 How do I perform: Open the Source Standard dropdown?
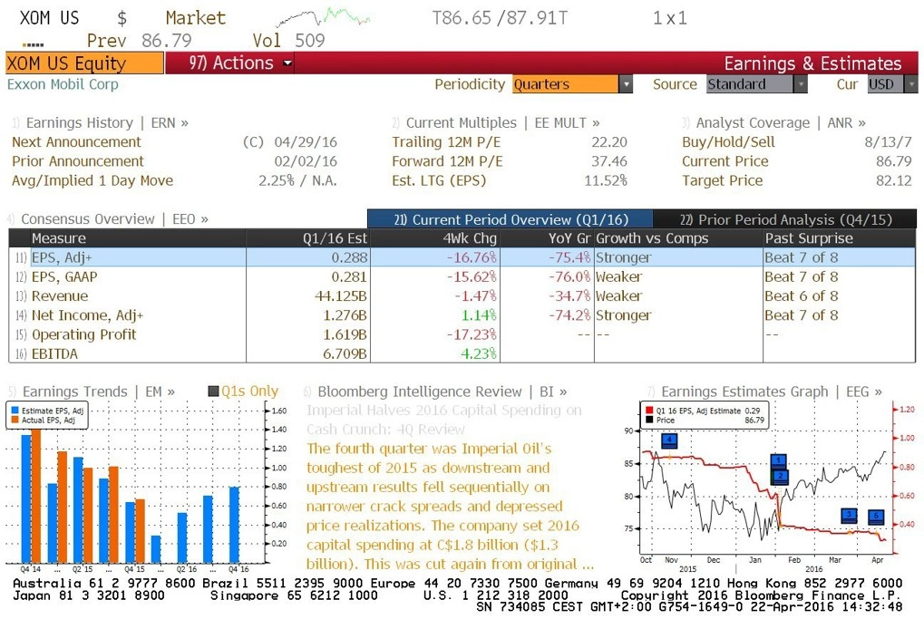tap(756, 84)
